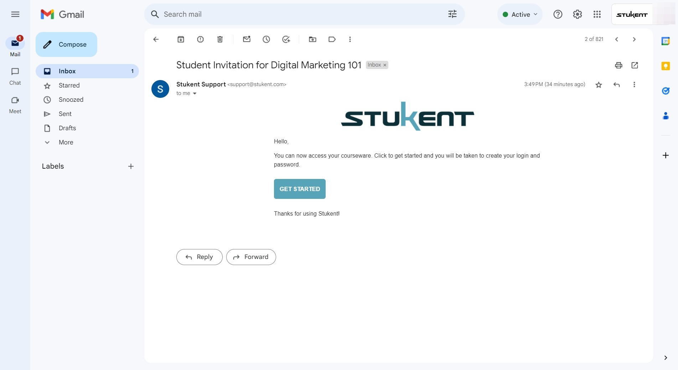
Task: Go back to inbox arrow
Action: 156,39
